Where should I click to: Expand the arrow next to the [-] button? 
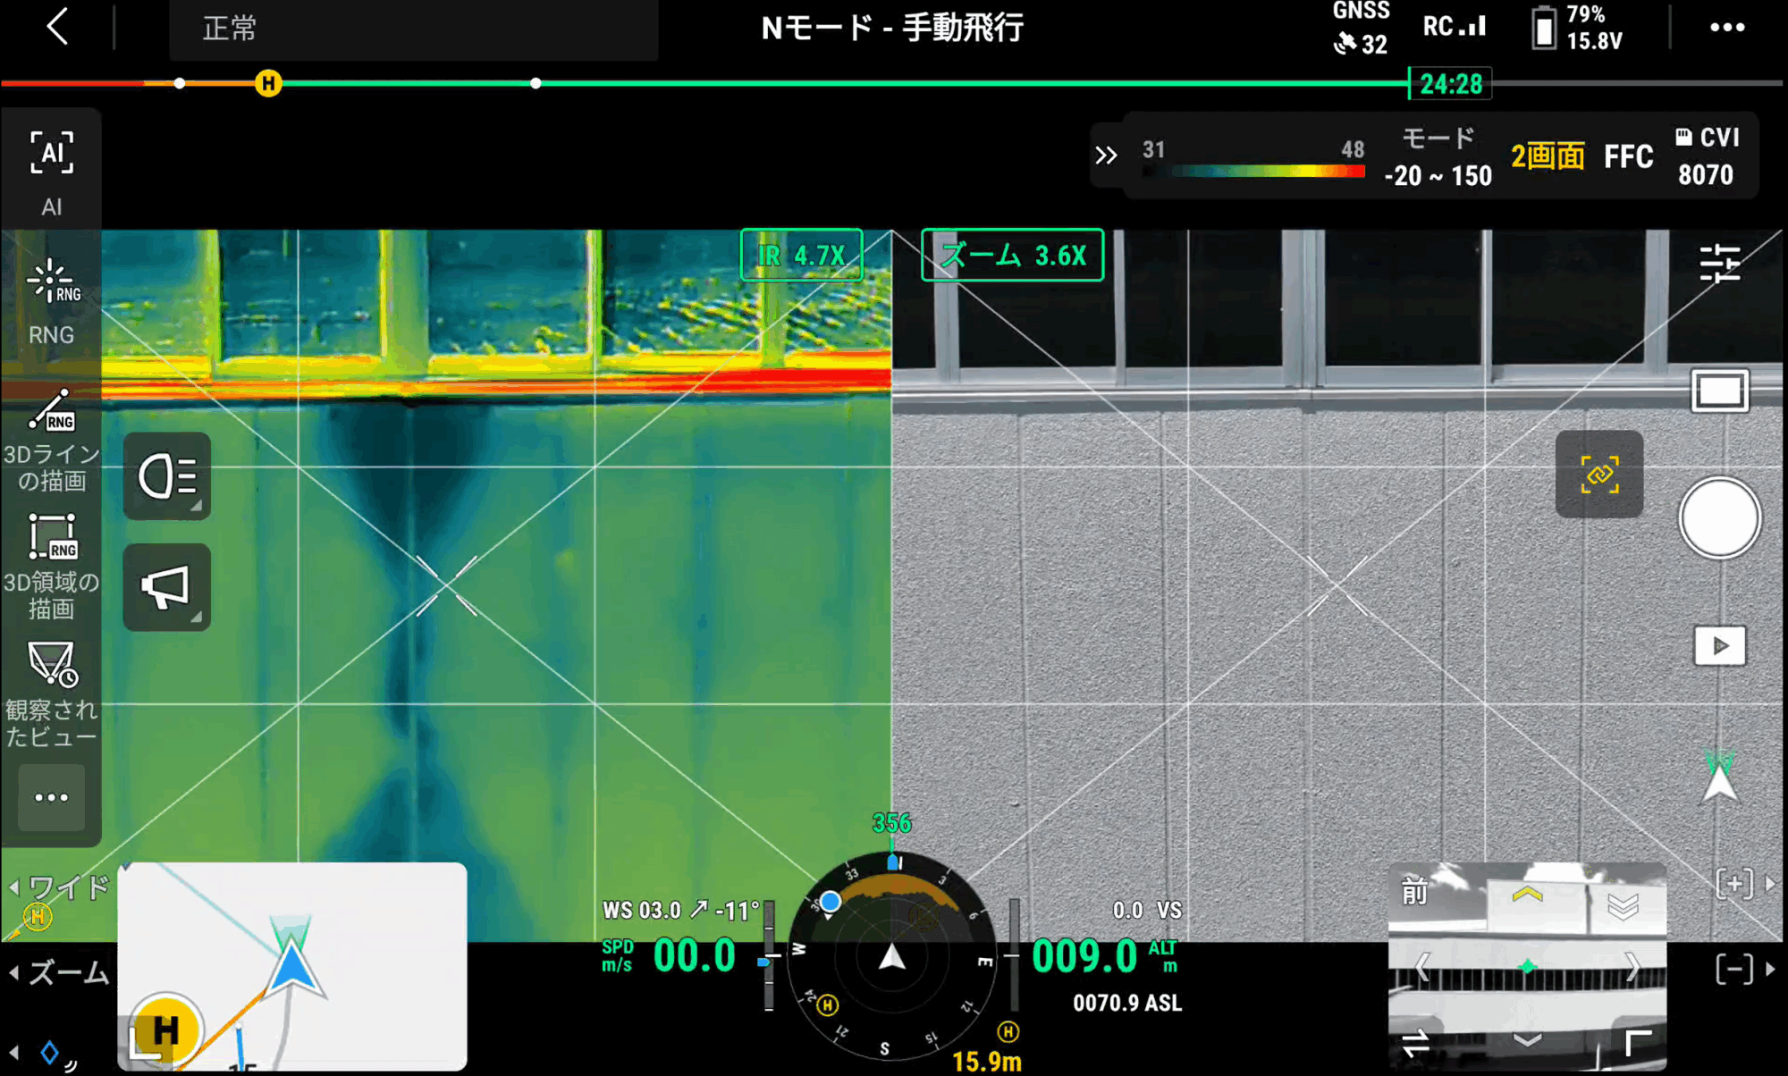[1771, 969]
